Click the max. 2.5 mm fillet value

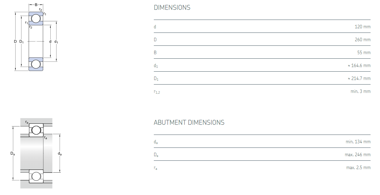point(358,167)
